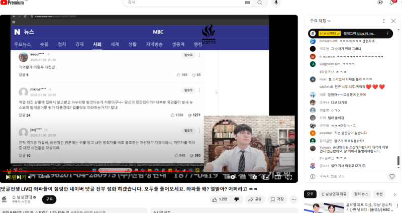Select the 추천 filter chip
The height and width of the screenshot is (213, 402).
tap(379, 194)
